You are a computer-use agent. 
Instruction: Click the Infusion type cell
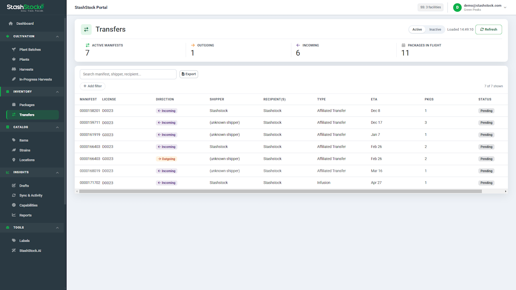(324, 183)
